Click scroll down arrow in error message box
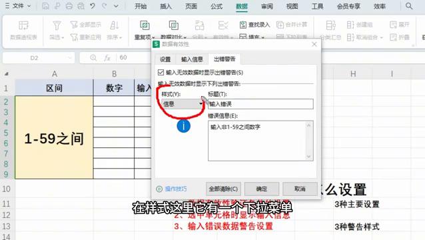 tap(308, 157)
